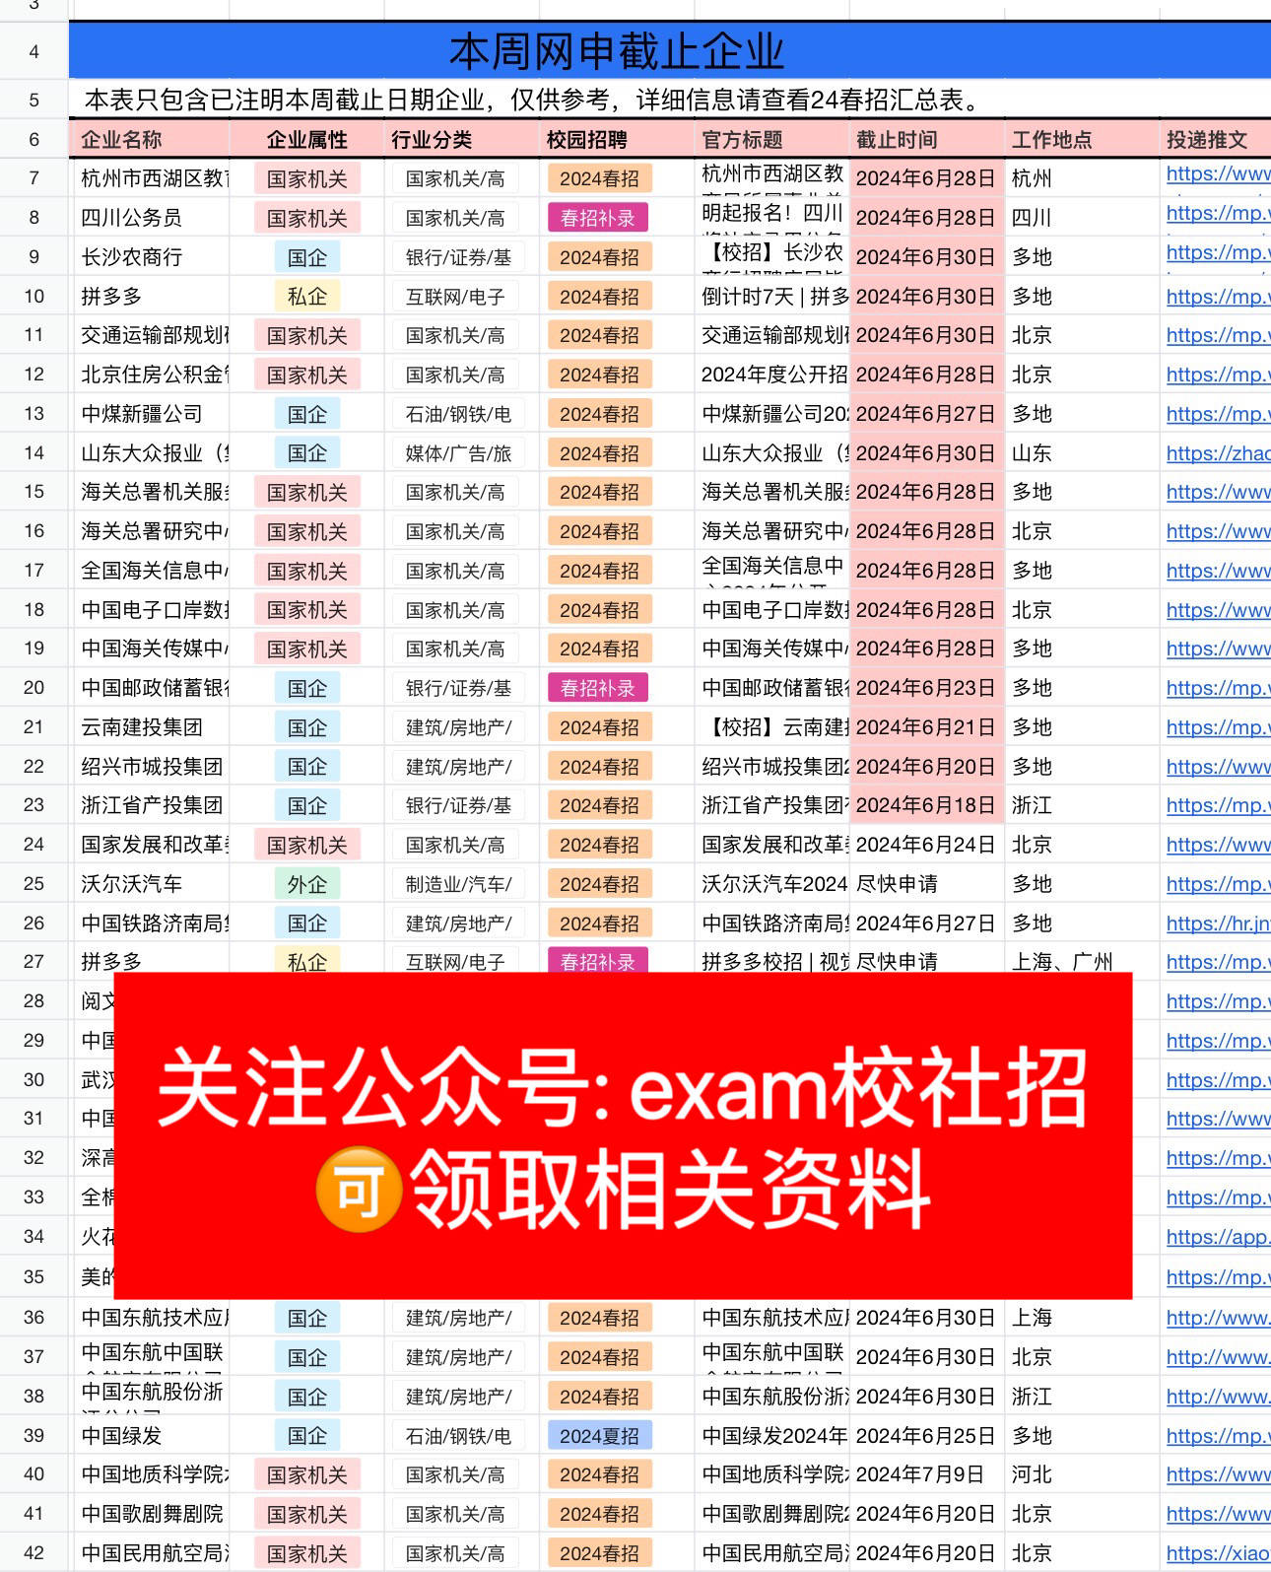
Task: Select the title cell 倒计时7天 | 拼多
Action: pyautogui.click(x=771, y=296)
